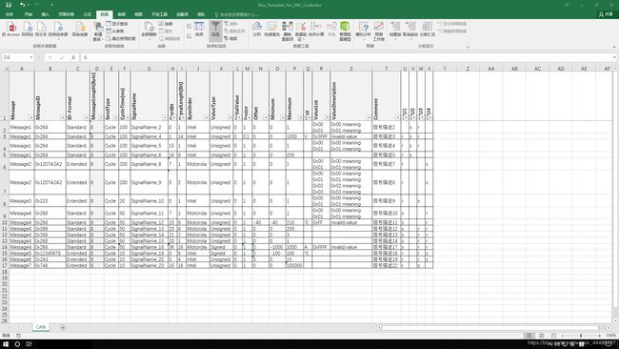Viewport: 619px width, 349px height.
Task: Open the filter dropdown on the Comment column
Action: tap(397, 117)
